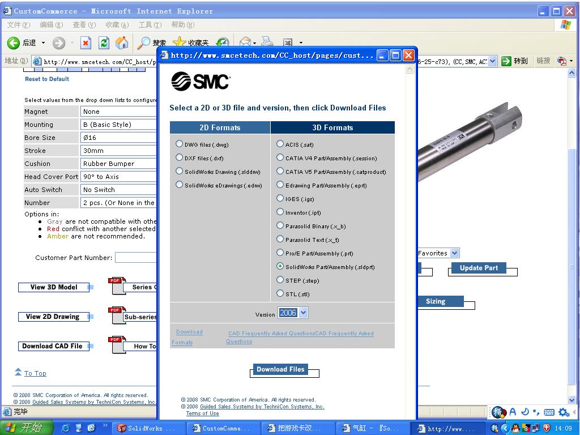Select STL (.stl) radio button
Image resolution: width=580 pixels, height=435 pixels.
[280, 293]
